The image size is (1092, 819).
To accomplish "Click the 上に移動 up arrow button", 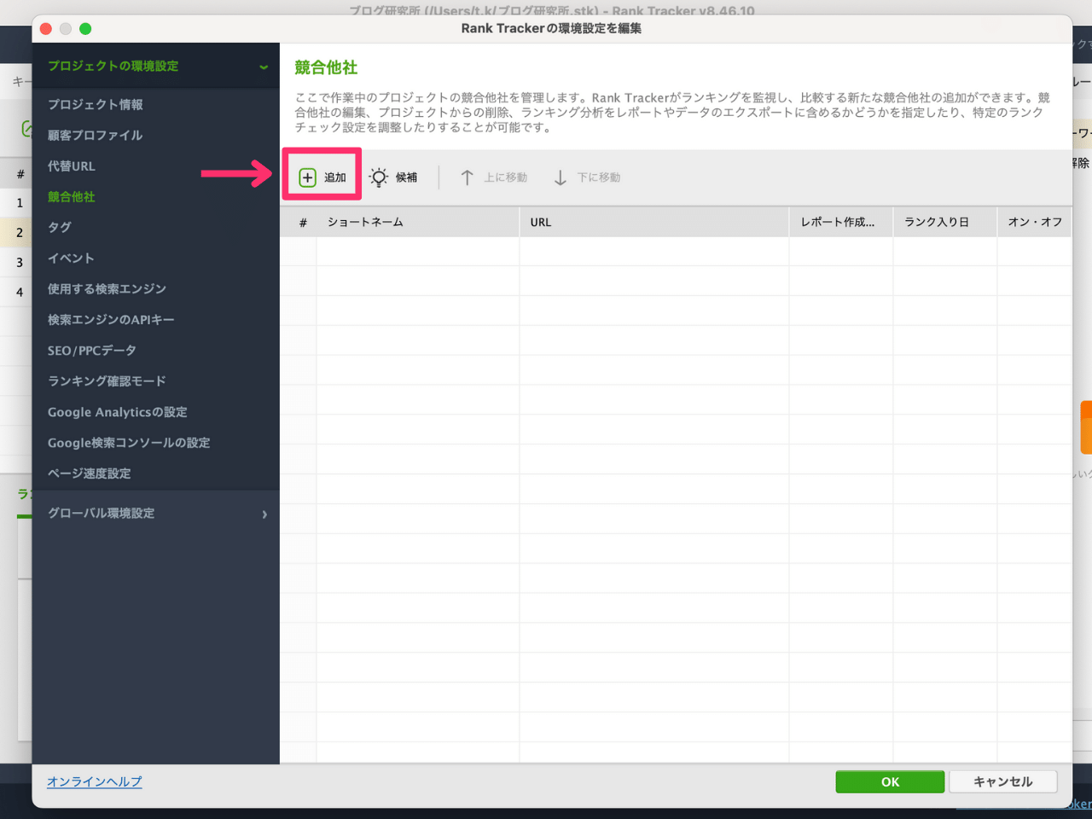I will [x=493, y=177].
